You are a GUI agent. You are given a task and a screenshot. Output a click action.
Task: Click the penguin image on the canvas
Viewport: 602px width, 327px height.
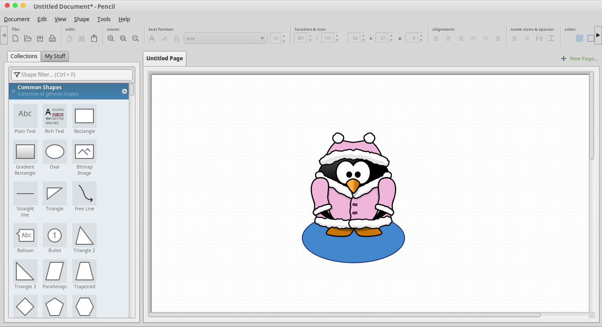(x=353, y=184)
